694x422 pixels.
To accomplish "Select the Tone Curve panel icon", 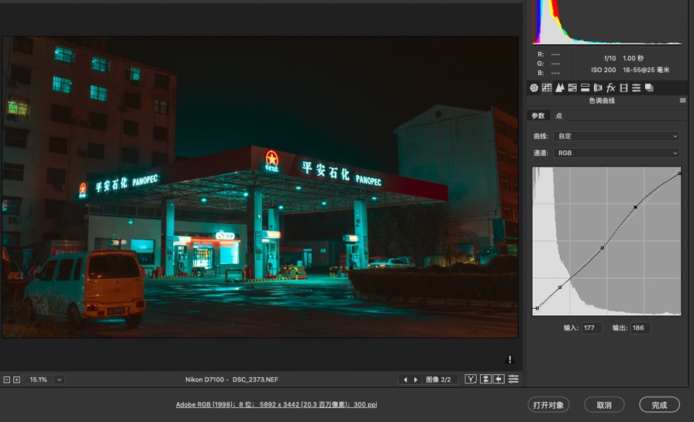I will coord(547,87).
